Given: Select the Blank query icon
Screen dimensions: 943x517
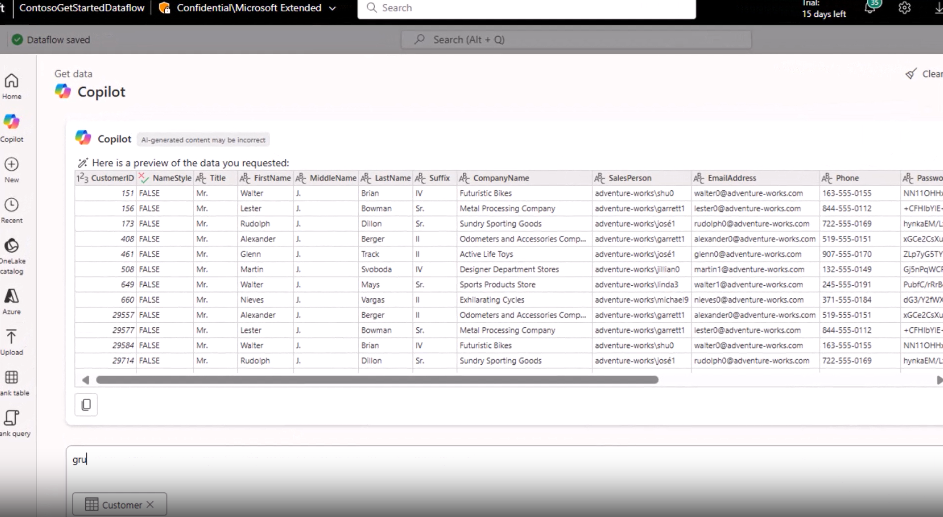Looking at the screenshot, I should pos(11,418).
